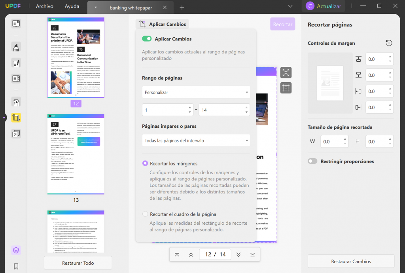Screen dimensions: 405x273
Task: Open the Páginas impares o pares dropdown
Action: coord(196,140)
